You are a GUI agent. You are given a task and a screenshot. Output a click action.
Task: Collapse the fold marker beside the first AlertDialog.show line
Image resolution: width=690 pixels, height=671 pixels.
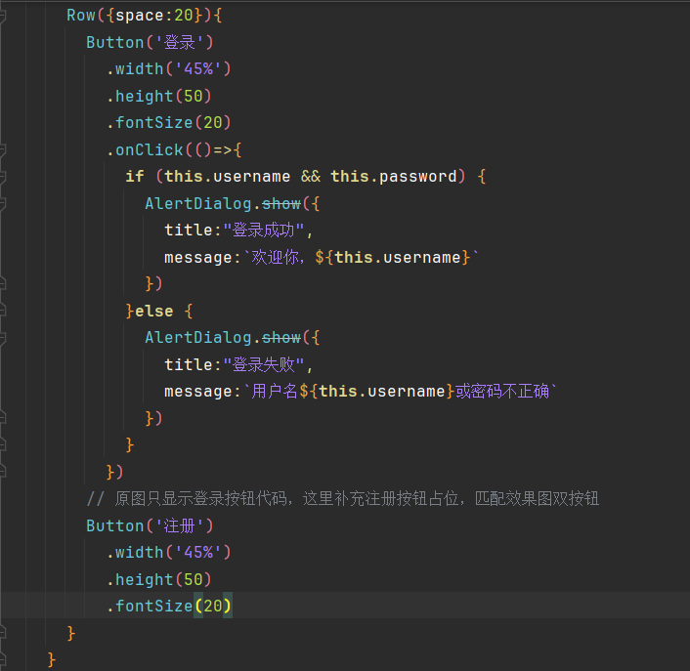click(2, 204)
